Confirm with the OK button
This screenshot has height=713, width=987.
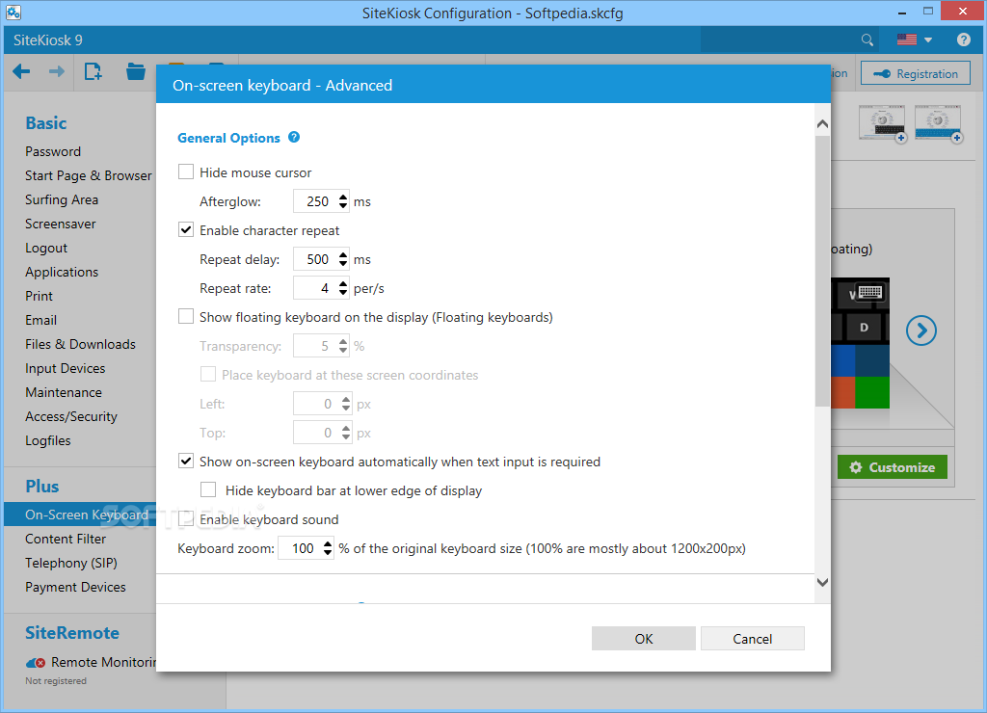click(643, 639)
